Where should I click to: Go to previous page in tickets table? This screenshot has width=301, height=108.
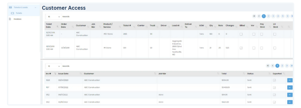click(259, 16)
